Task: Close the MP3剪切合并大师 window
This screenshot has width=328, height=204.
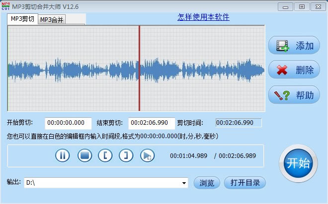Action: [318, 7]
